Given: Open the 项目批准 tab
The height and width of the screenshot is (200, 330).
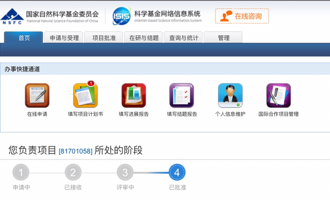Looking at the screenshot, I should (104, 38).
